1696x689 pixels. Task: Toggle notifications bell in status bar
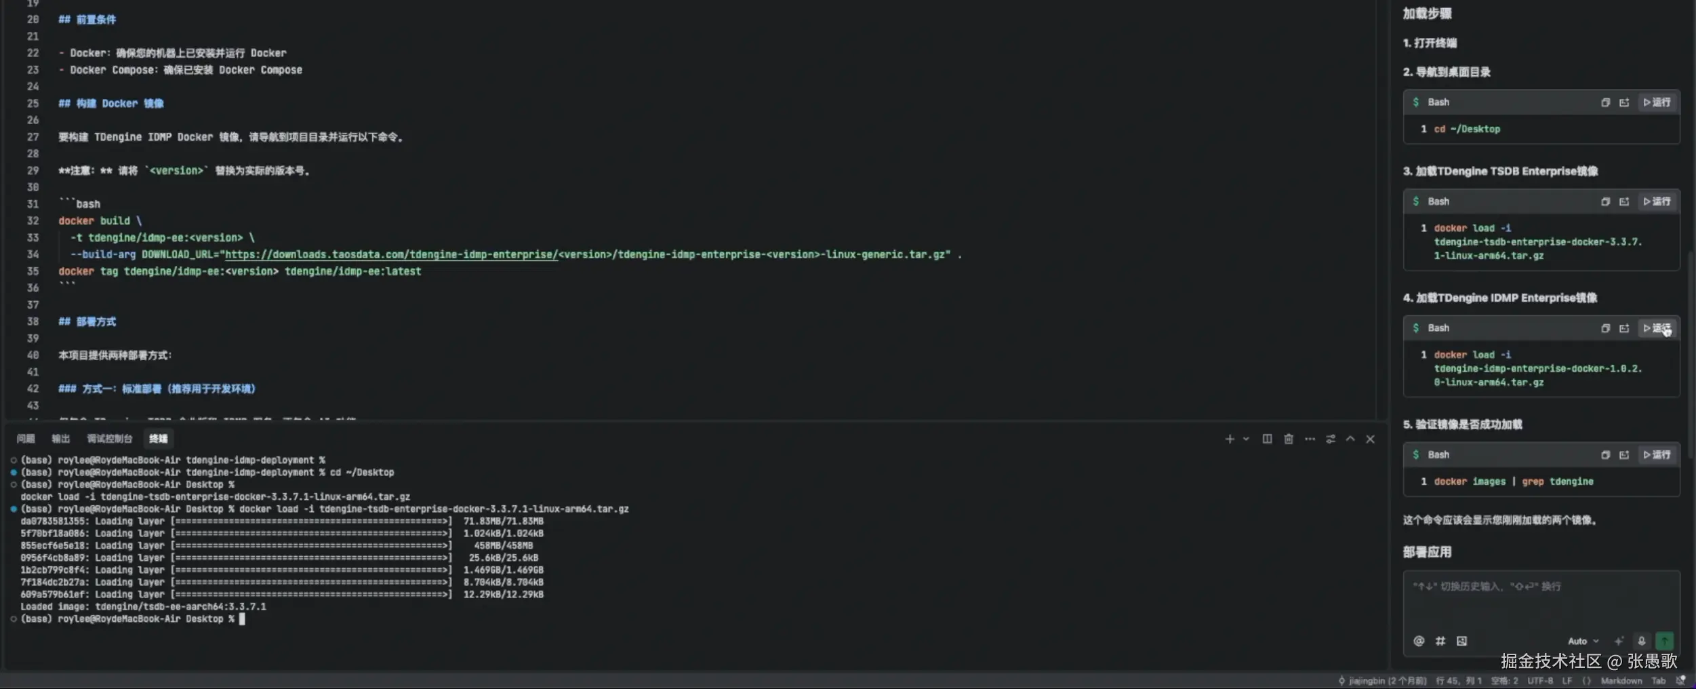pyautogui.click(x=1680, y=680)
